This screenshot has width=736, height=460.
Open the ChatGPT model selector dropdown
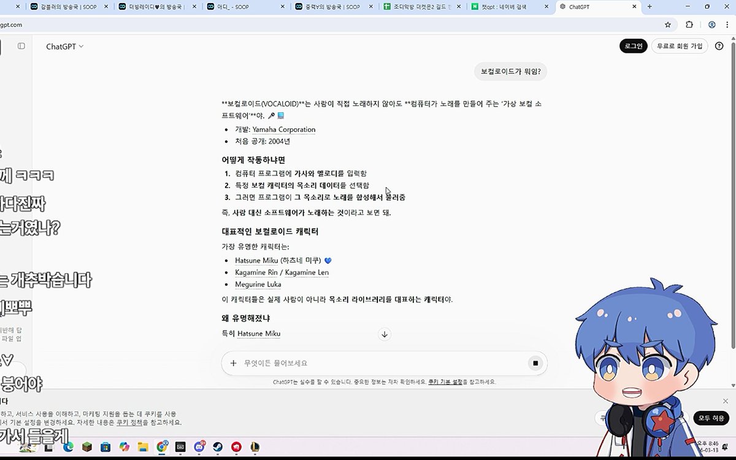65,47
